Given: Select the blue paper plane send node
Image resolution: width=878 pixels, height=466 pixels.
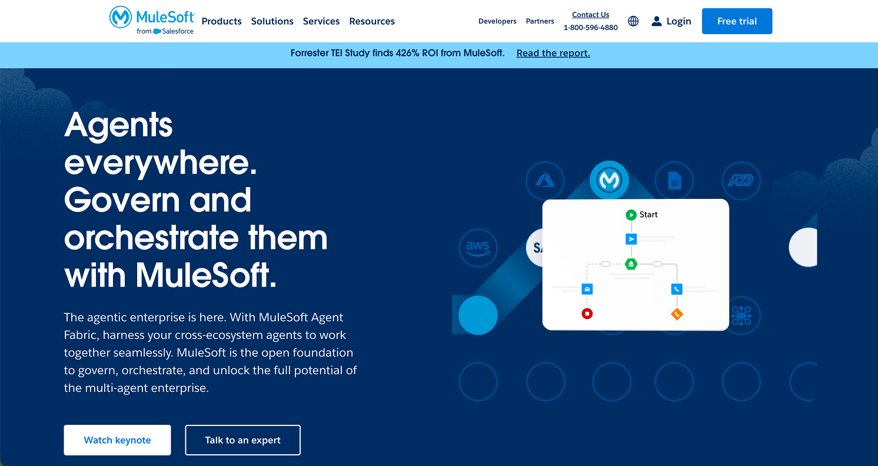Looking at the screenshot, I should click(x=631, y=239).
